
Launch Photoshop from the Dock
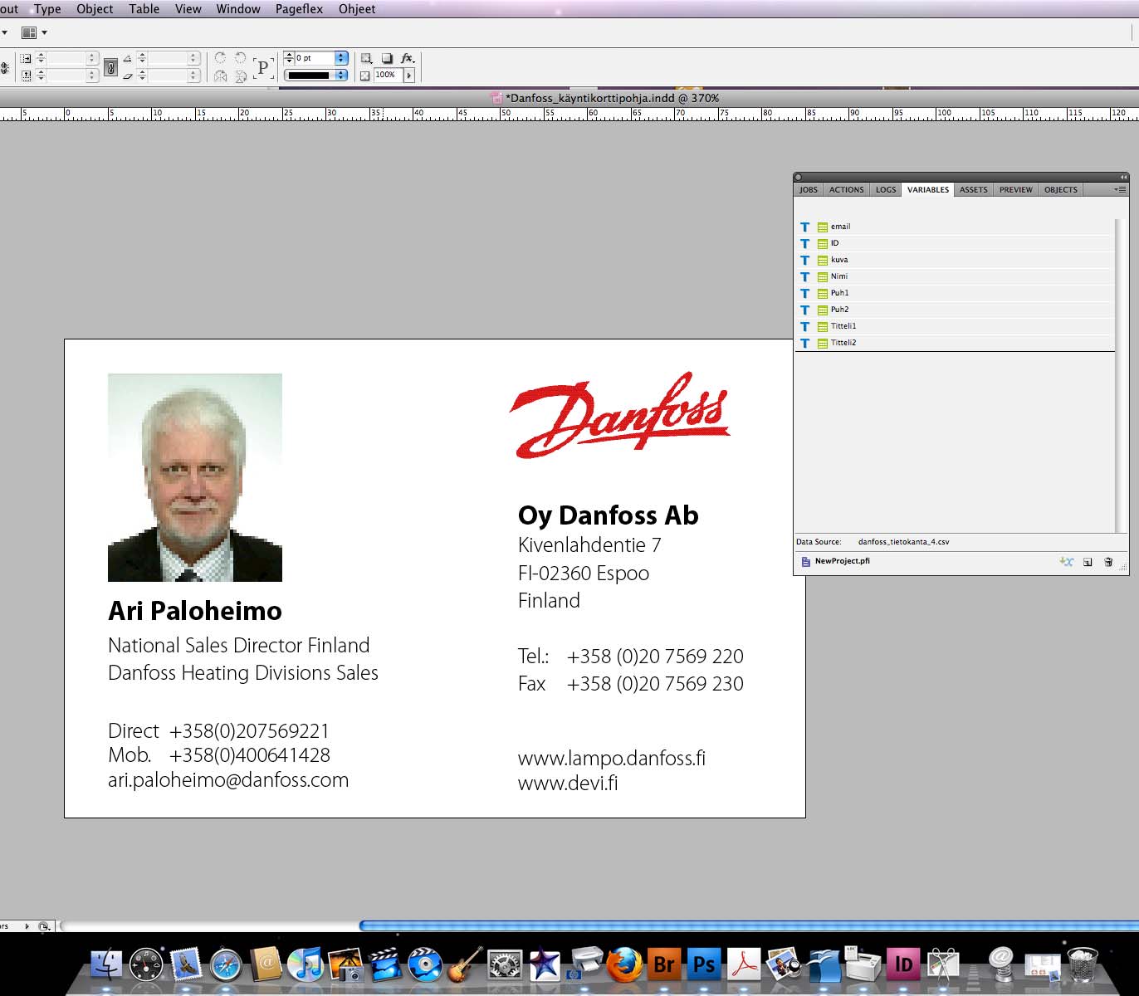pos(704,965)
